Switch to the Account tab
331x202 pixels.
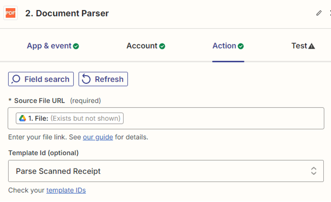(x=142, y=46)
